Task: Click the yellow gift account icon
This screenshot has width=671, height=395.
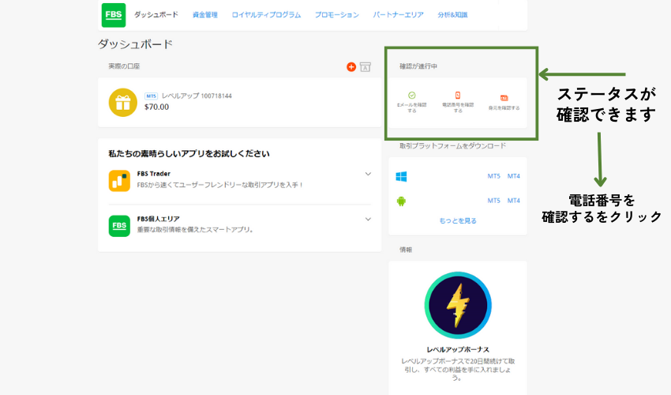Action: coord(123,103)
